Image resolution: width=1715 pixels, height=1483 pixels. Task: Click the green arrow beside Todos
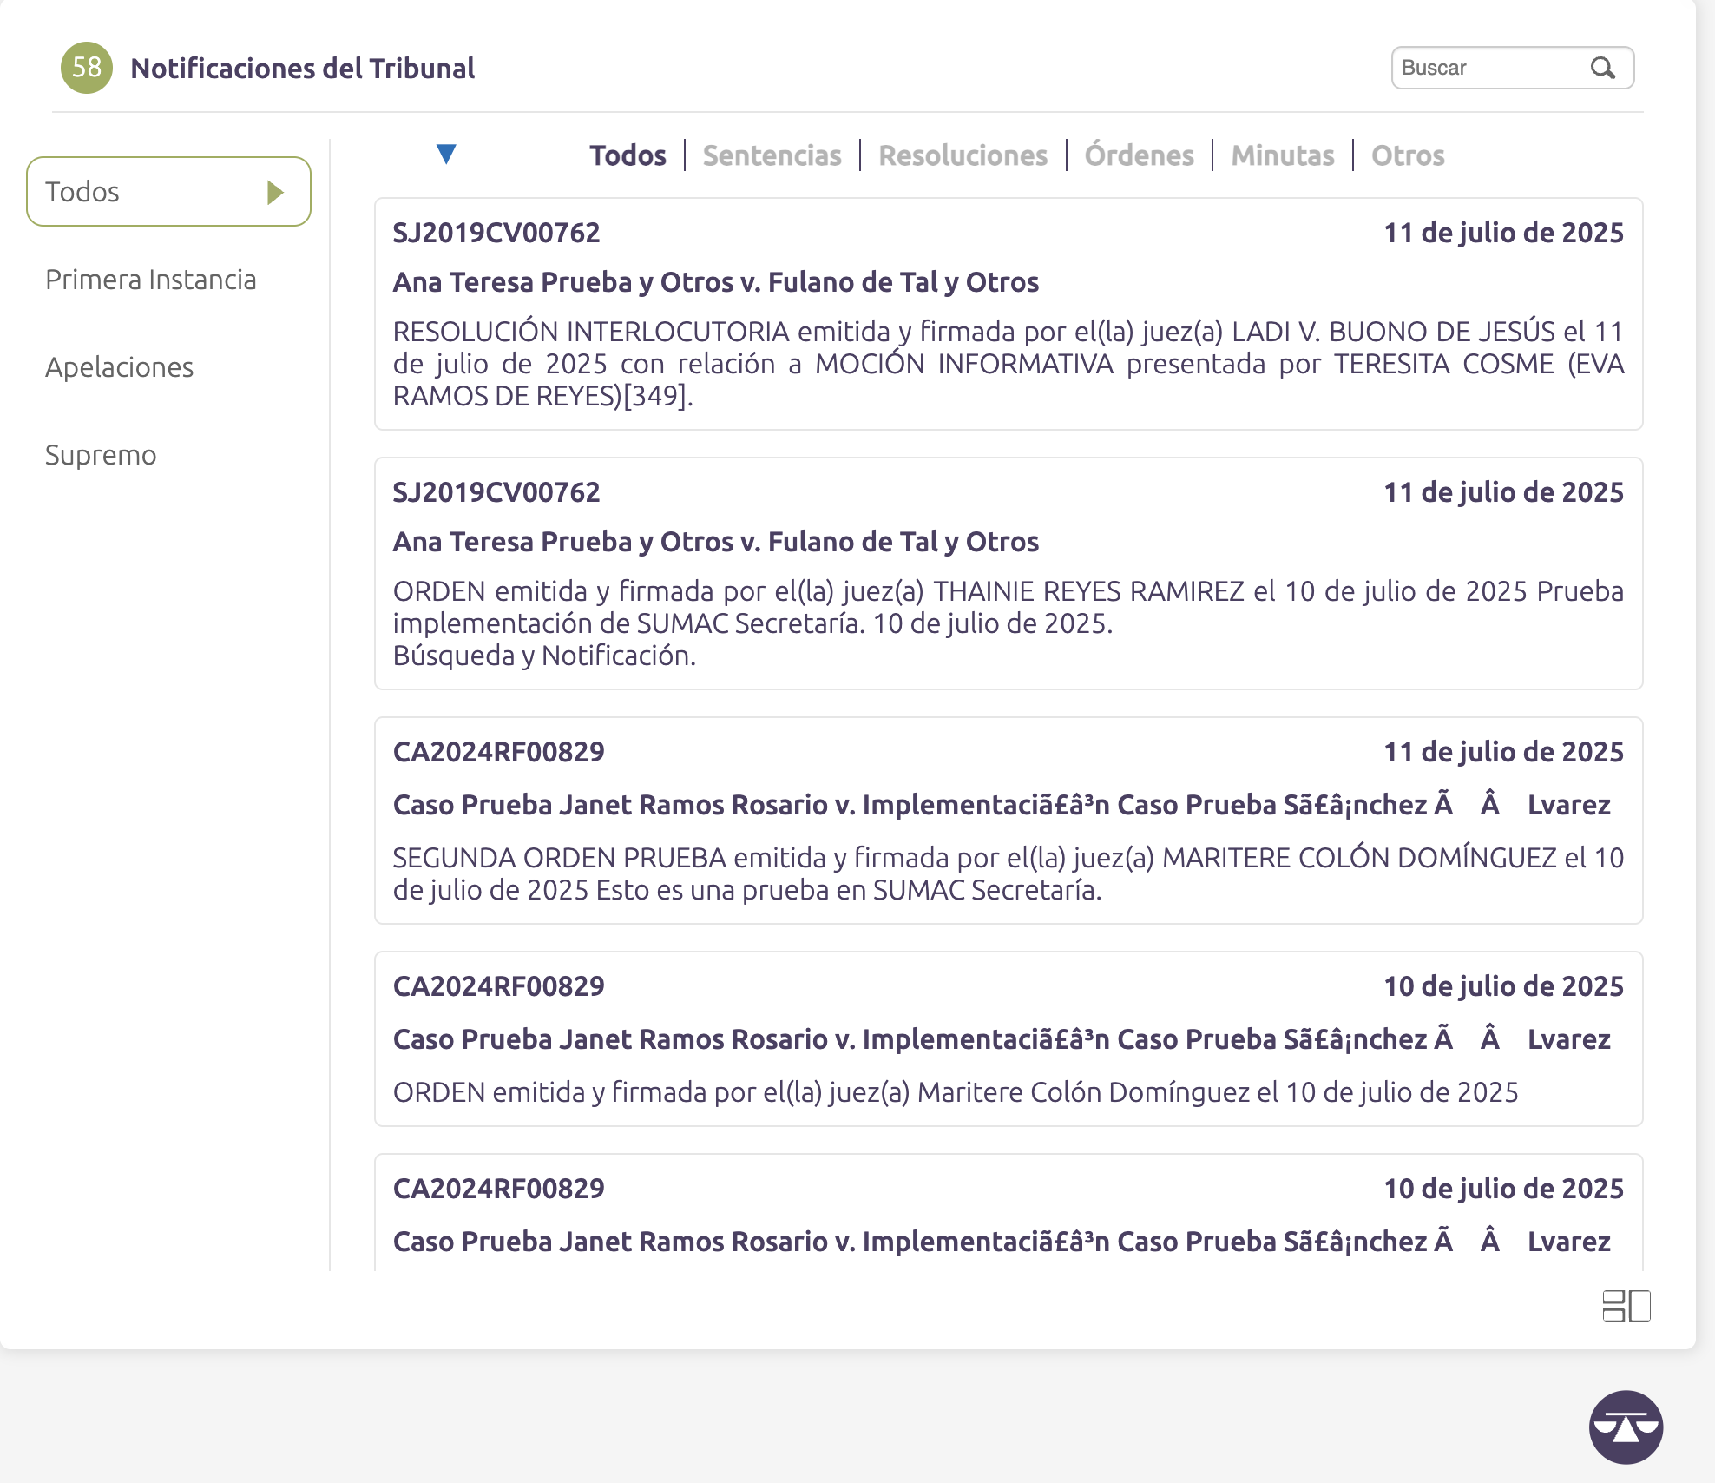276,192
